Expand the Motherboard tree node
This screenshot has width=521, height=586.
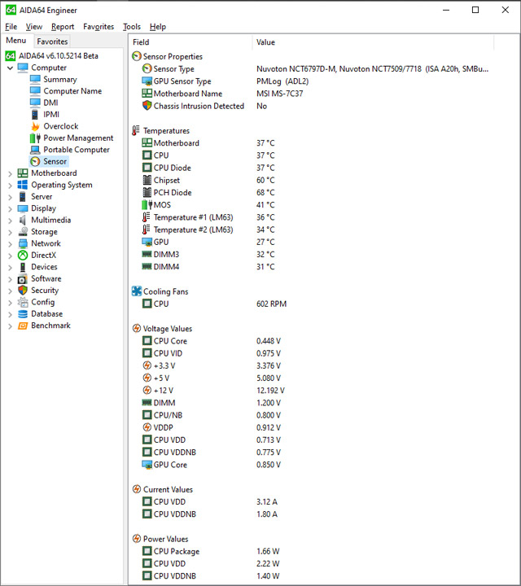(x=10, y=173)
